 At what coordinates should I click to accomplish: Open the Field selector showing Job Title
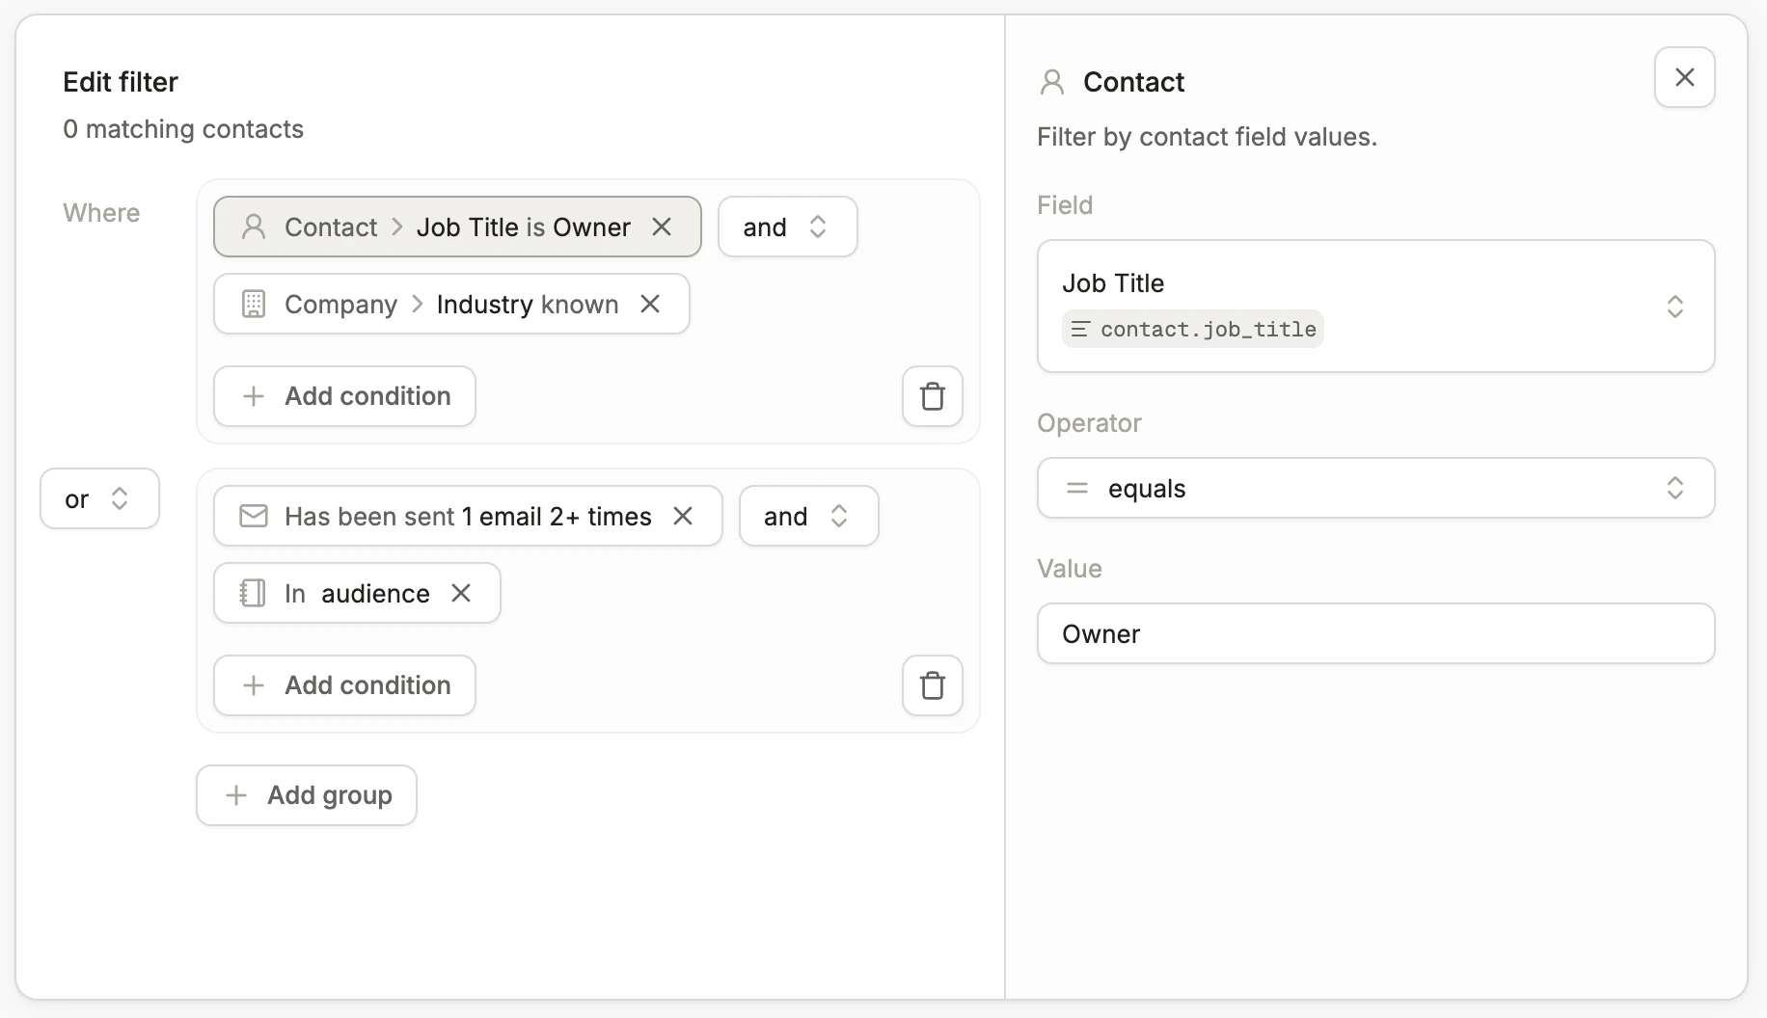coord(1376,307)
